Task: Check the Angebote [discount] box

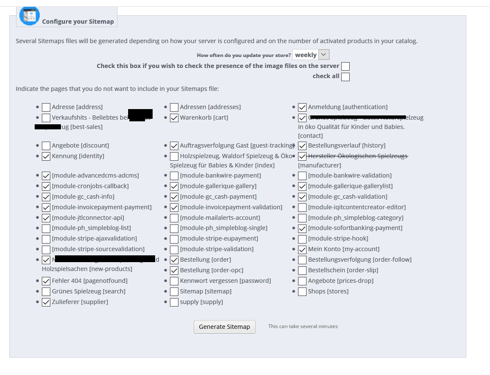Action: click(x=46, y=146)
